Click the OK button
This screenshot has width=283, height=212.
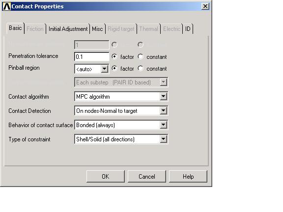point(106,177)
